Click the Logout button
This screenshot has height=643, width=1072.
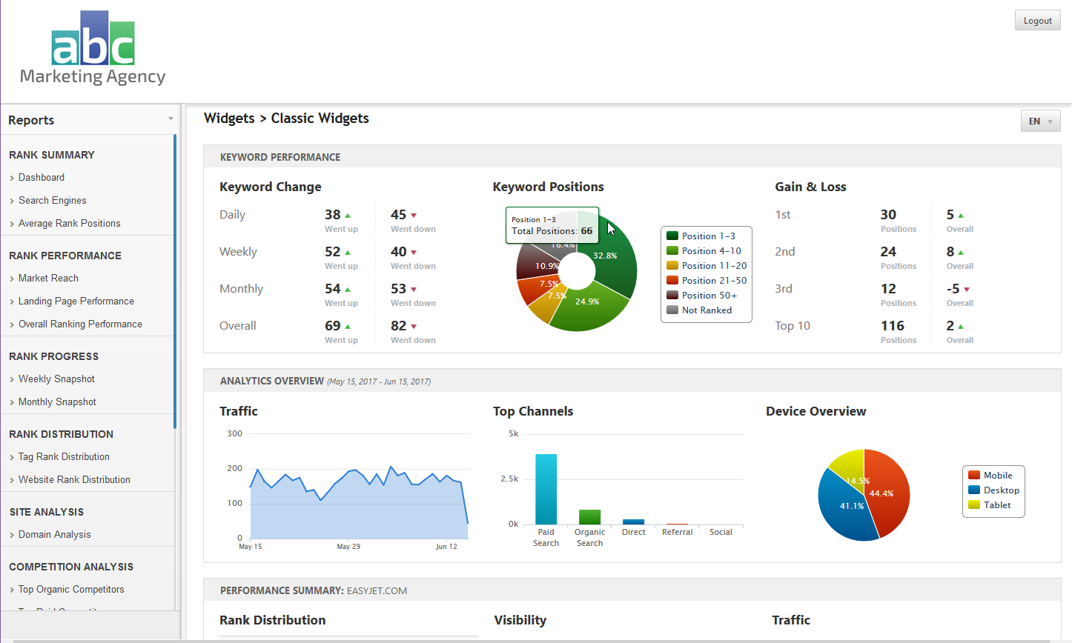point(1037,21)
